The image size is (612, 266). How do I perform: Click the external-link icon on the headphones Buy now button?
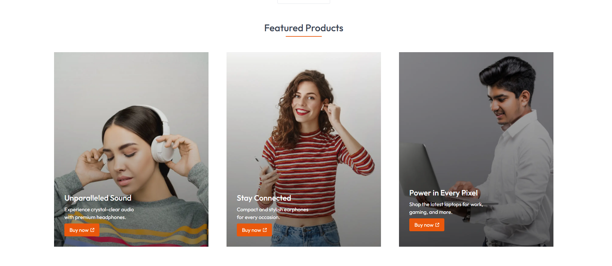pos(92,230)
